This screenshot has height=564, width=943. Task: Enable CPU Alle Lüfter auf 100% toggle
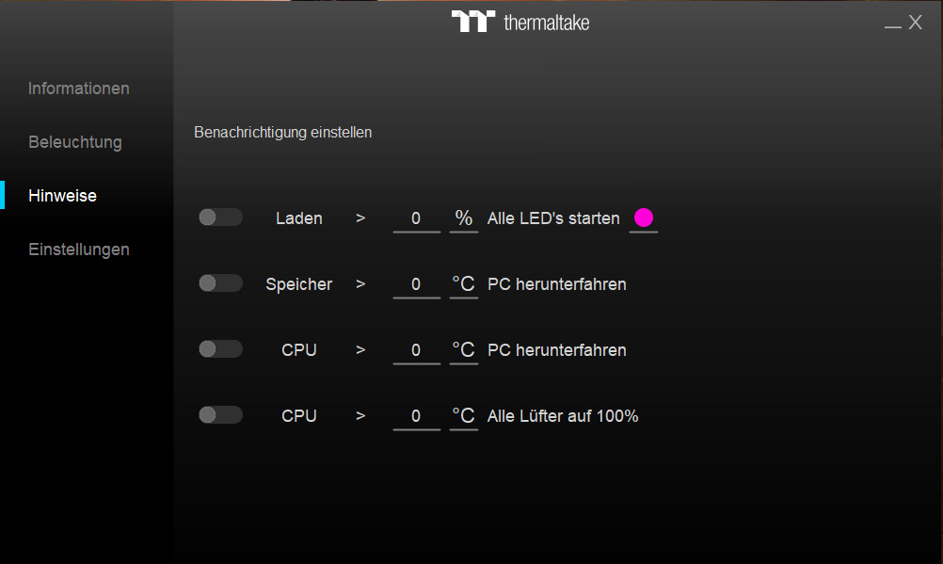pyautogui.click(x=221, y=414)
